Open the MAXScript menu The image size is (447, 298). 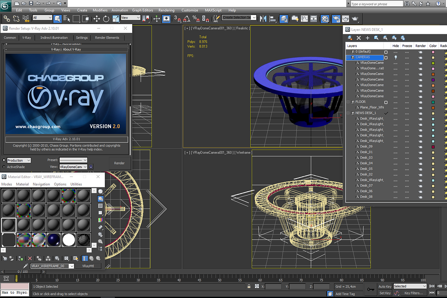click(x=214, y=10)
